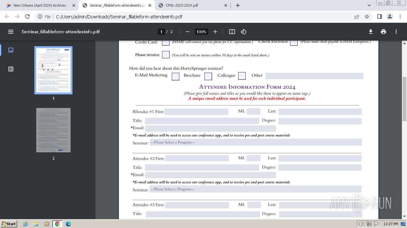
Task: Open PDF viewer more actions menu
Action: coord(396,32)
